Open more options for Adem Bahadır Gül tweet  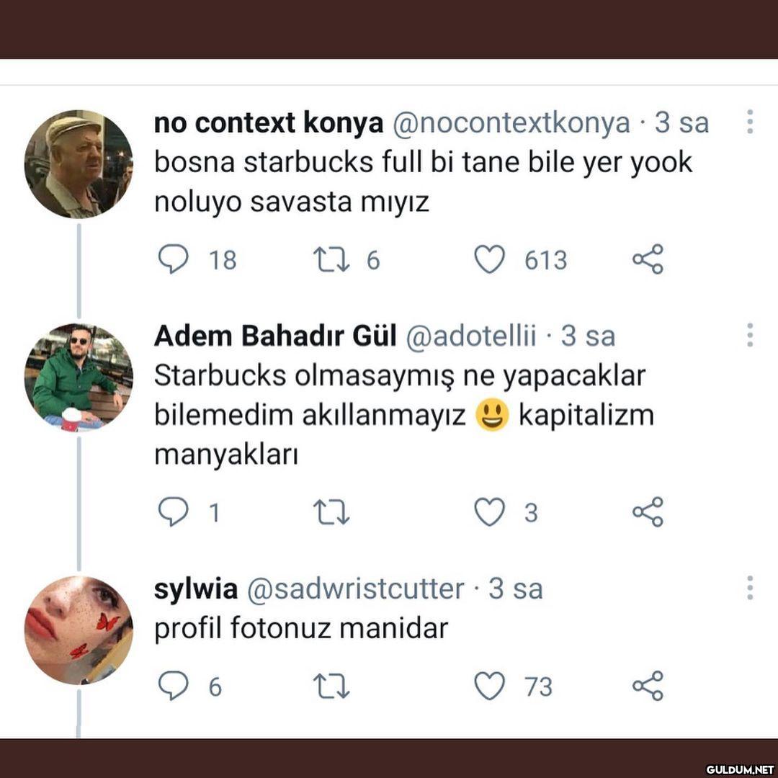tap(750, 335)
